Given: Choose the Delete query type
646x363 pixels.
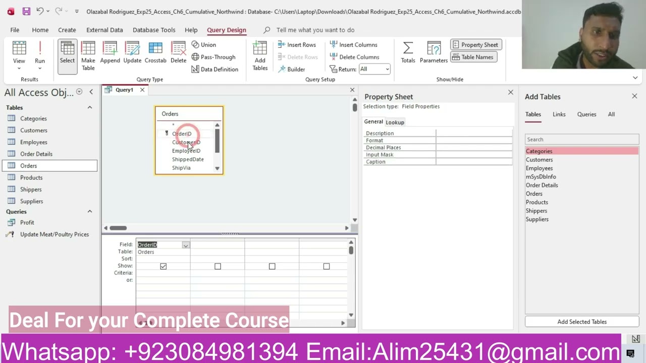Looking at the screenshot, I should click(x=178, y=52).
